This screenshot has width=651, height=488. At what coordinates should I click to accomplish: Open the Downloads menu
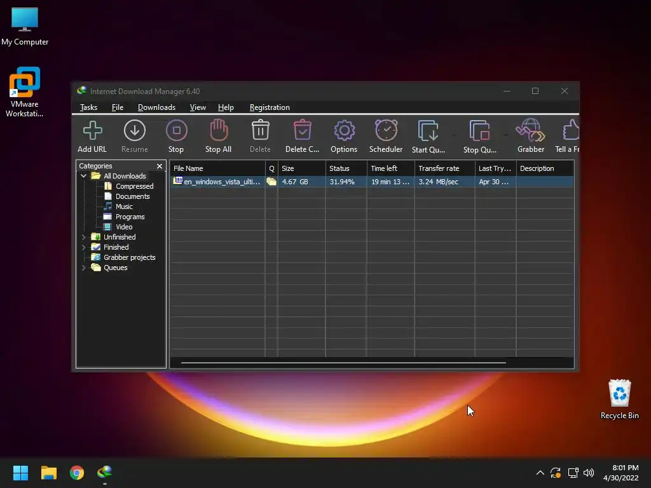pyautogui.click(x=156, y=107)
